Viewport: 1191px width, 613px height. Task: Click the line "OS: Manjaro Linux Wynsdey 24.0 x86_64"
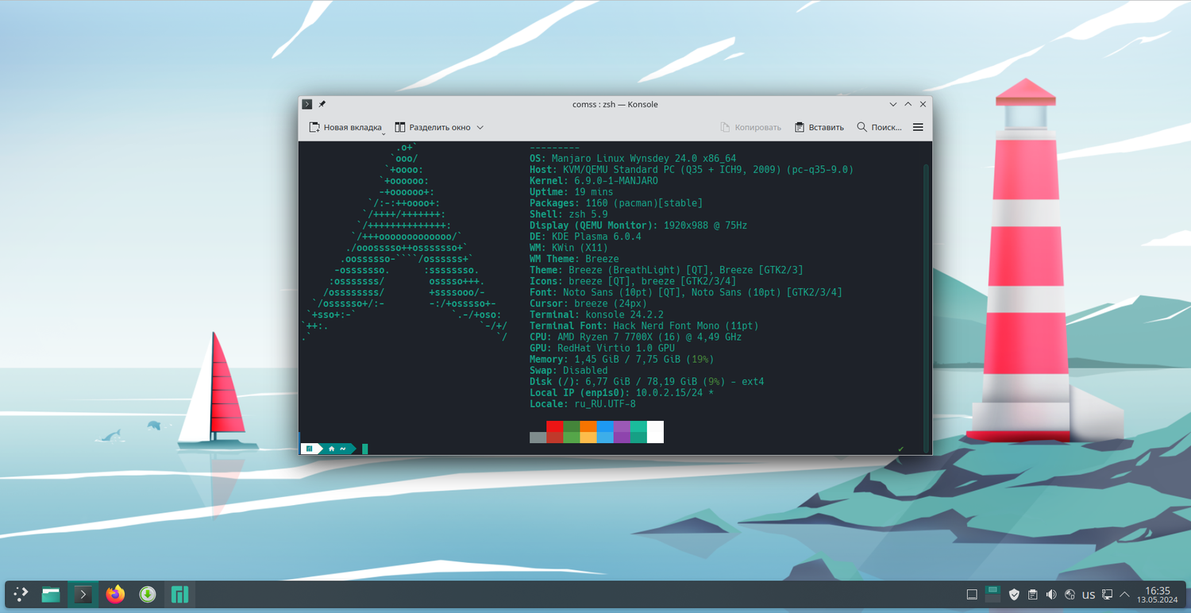pos(633,159)
